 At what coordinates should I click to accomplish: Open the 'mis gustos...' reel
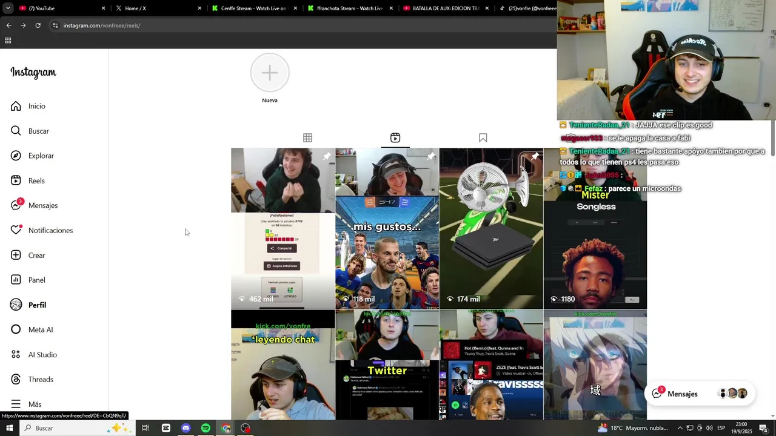tap(387, 229)
